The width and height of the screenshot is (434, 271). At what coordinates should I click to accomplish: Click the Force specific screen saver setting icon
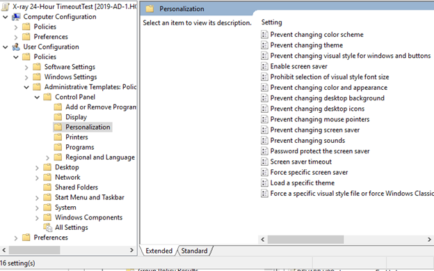[264, 172]
